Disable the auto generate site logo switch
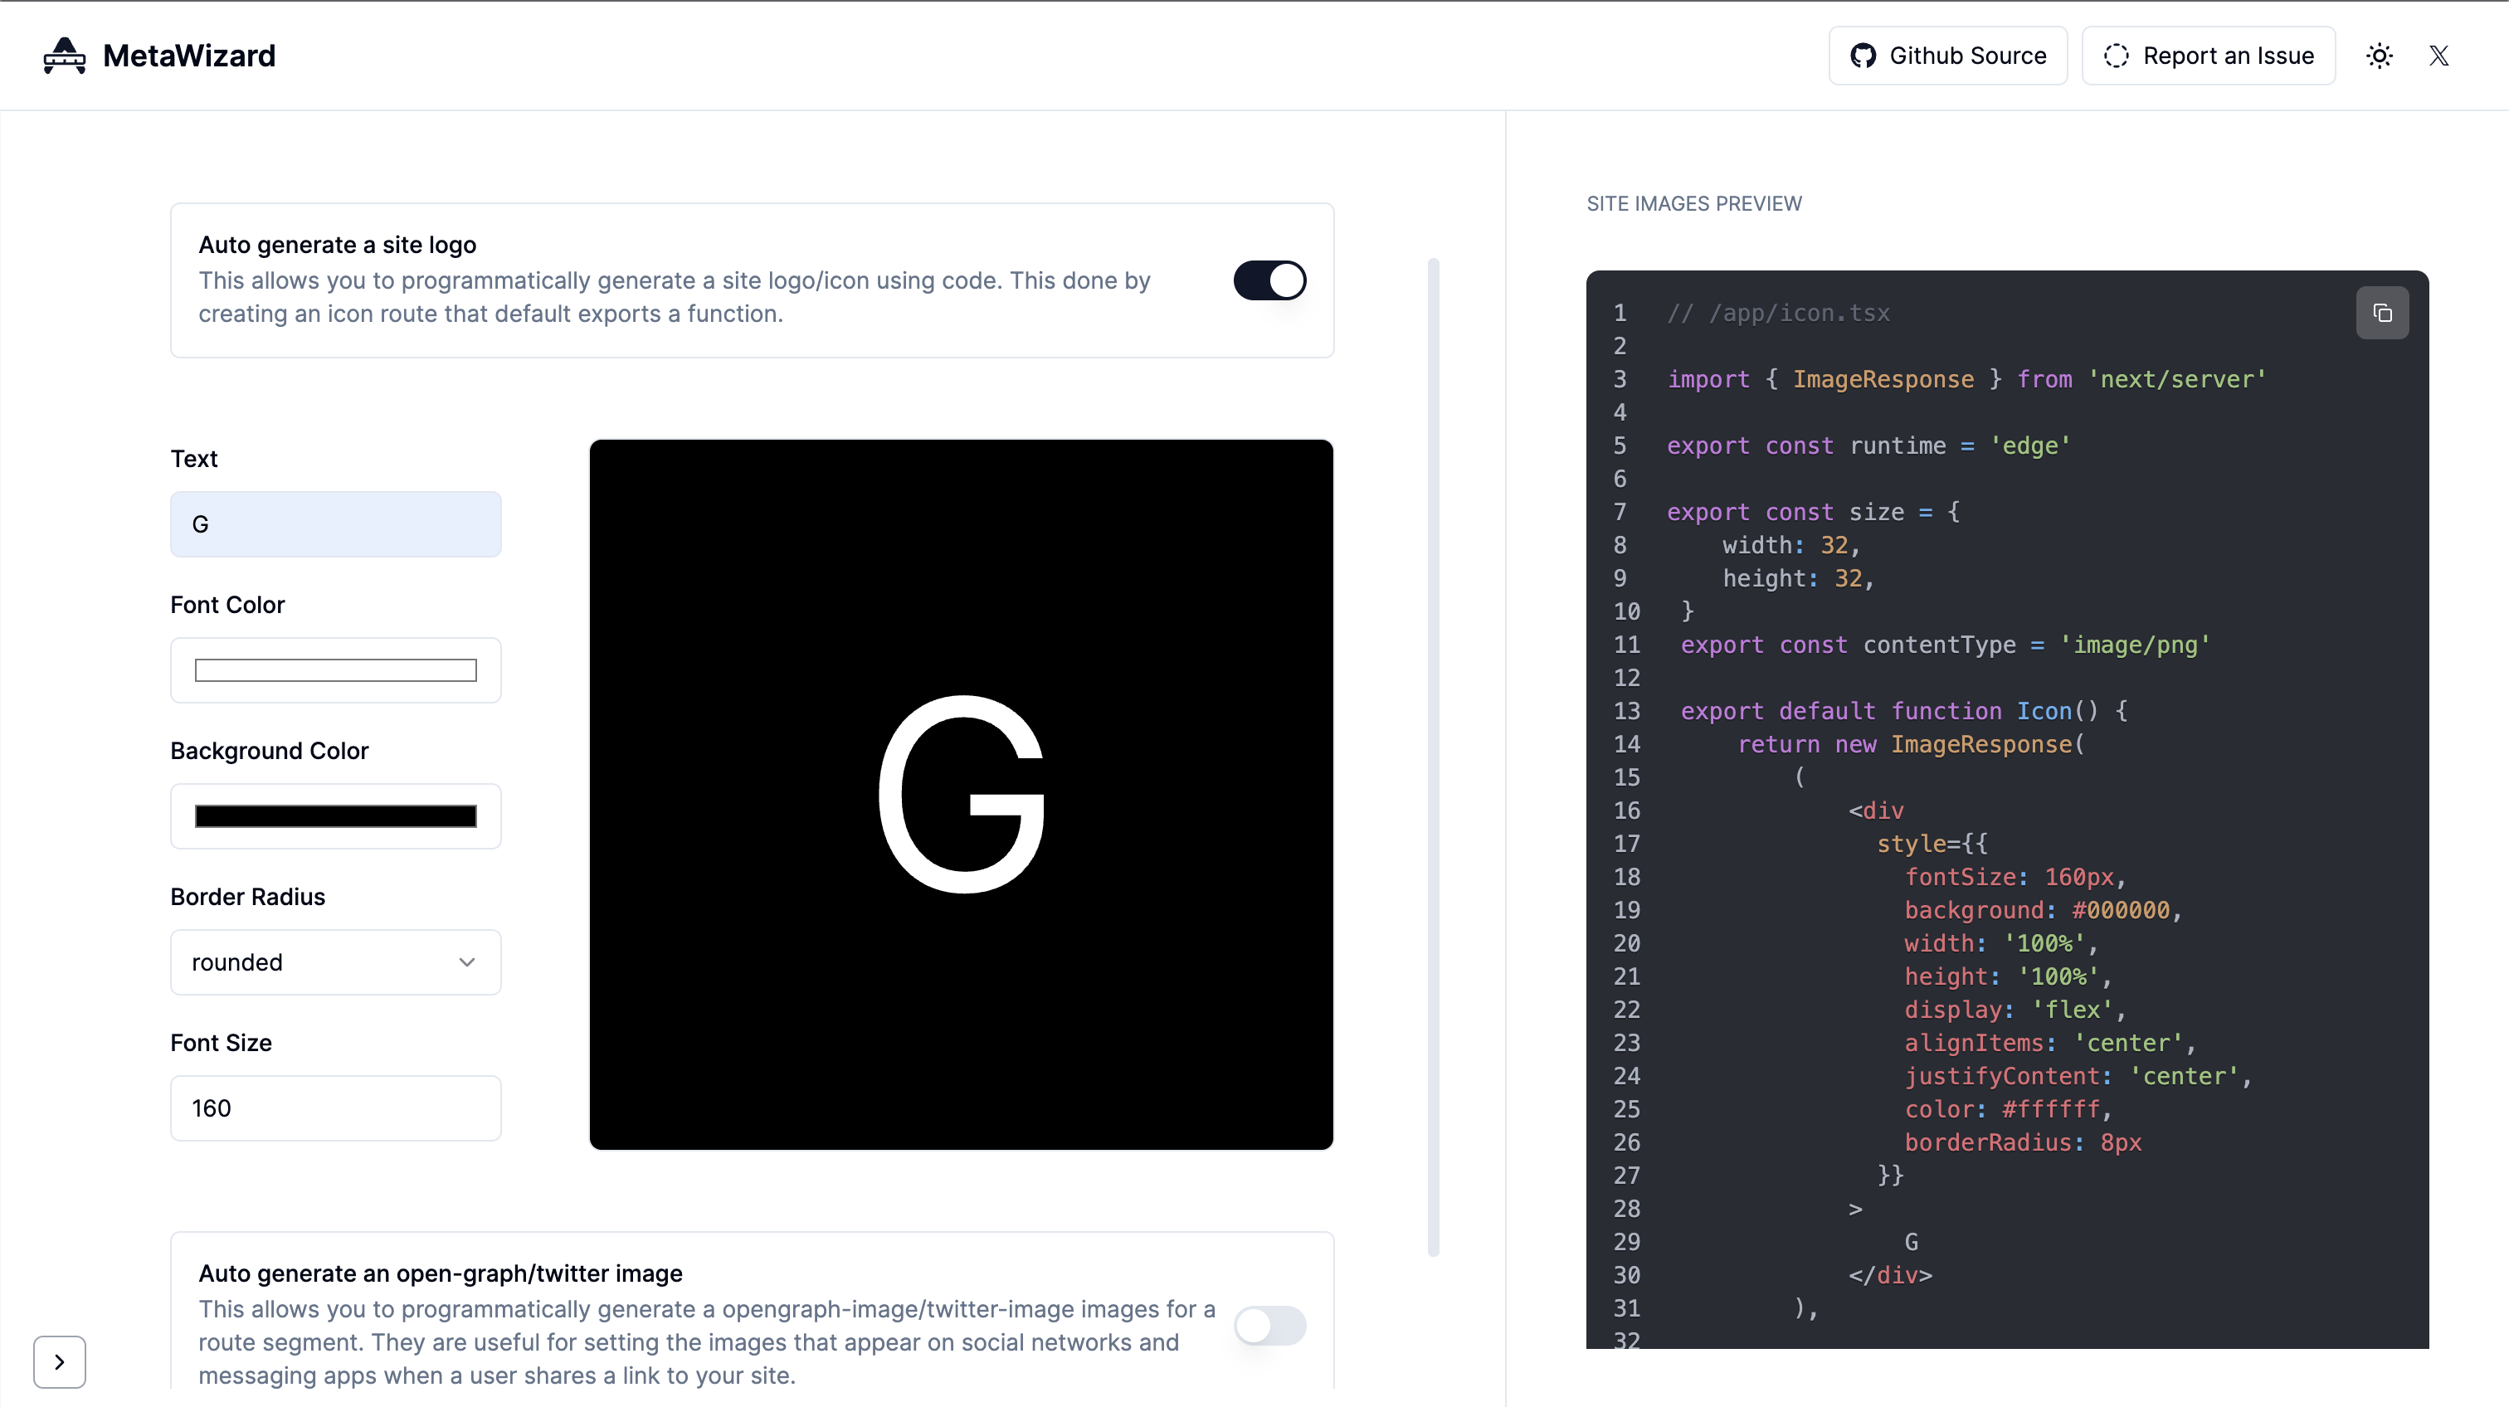 pos(1269,280)
